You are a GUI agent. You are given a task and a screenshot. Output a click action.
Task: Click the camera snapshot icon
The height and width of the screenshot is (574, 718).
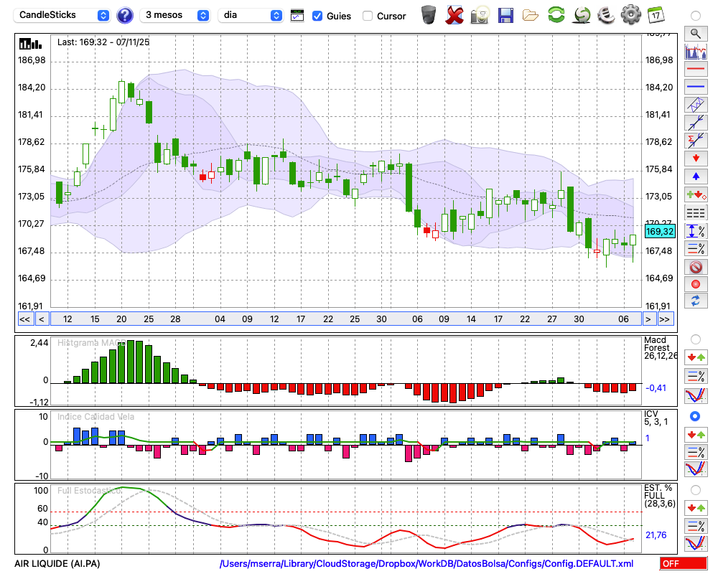(480, 15)
